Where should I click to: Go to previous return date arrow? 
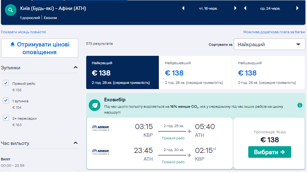[x=245, y=8]
